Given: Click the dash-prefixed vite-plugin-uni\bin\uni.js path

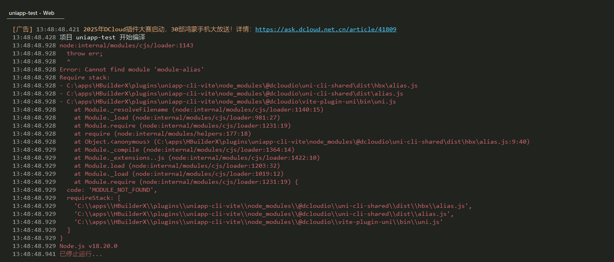Looking at the screenshot, I should tap(228, 102).
